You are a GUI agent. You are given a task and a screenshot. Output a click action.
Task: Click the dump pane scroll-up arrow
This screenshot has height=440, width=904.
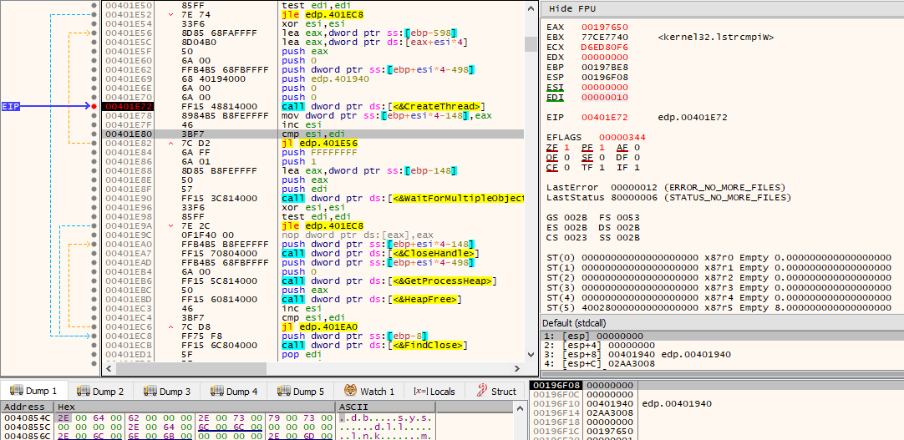[x=519, y=407]
